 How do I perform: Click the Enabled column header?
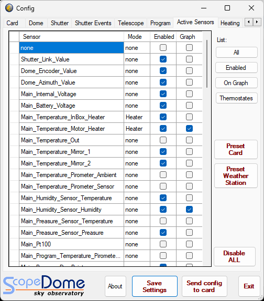(163, 37)
